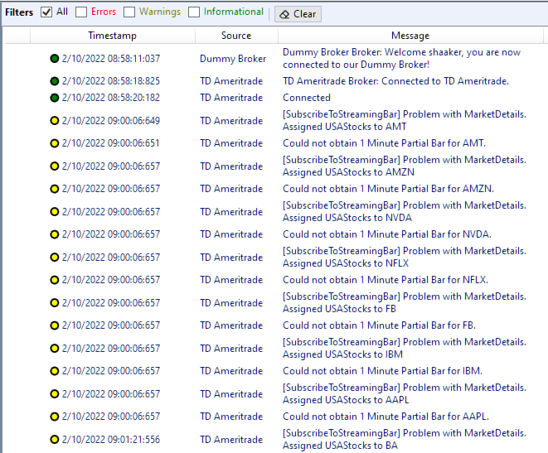Enable the Informational filter checkbox

click(194, 12)
